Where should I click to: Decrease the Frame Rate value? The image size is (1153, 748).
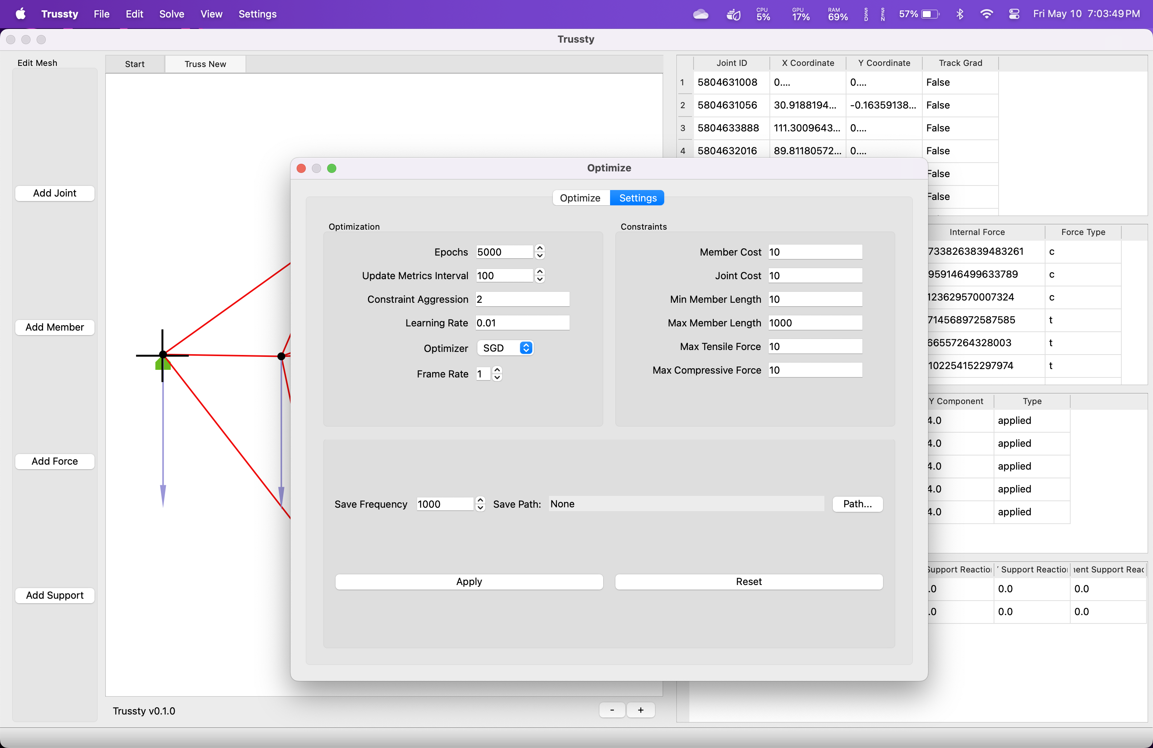point(497,377)
